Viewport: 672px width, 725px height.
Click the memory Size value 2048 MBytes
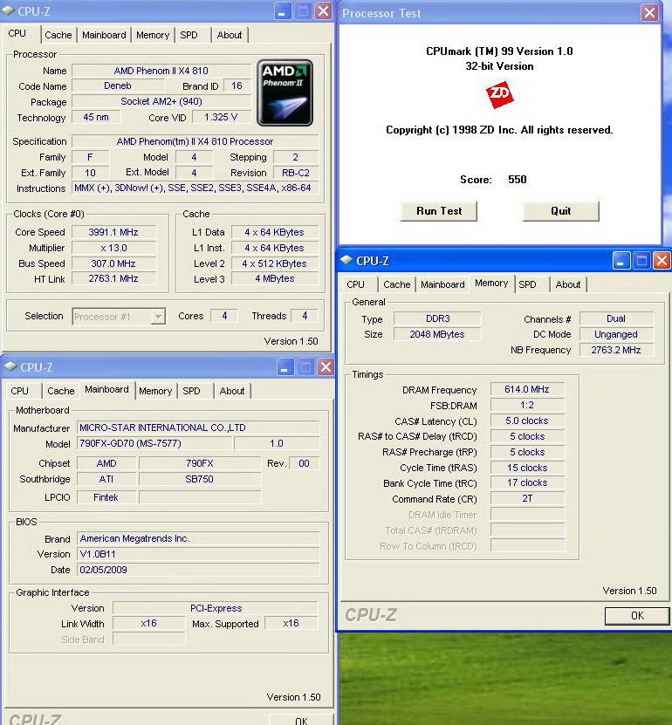pos(437,334)
